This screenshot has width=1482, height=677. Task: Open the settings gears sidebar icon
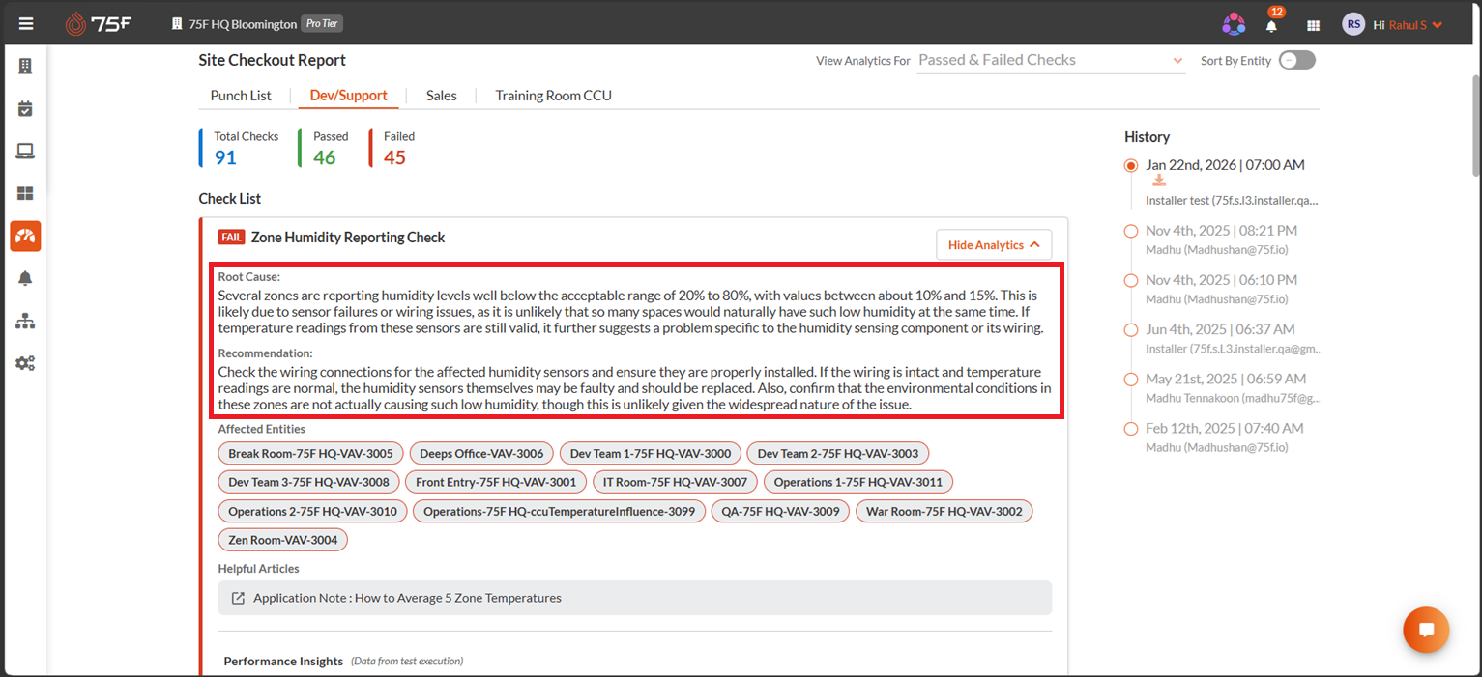[25, 363]
